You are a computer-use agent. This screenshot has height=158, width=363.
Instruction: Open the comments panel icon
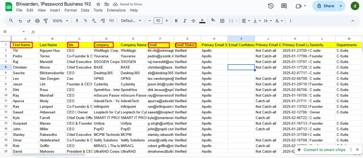(x=284, y=6)
